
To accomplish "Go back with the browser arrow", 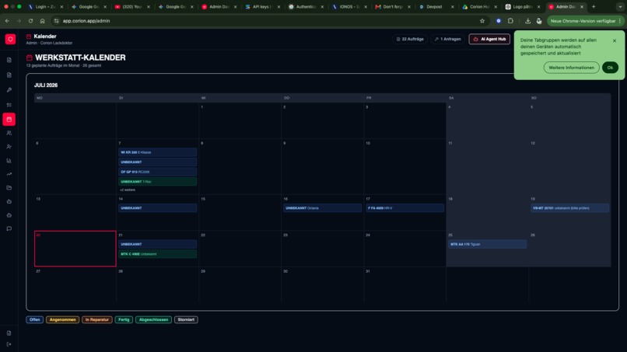I will [7, 21].
